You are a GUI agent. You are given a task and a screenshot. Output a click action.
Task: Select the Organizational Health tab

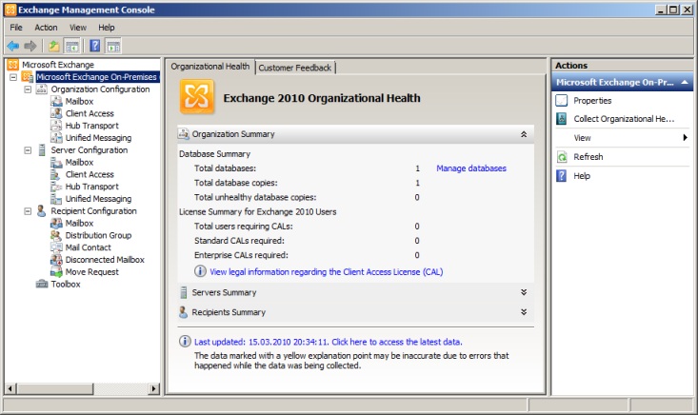(x=210, y=67)
